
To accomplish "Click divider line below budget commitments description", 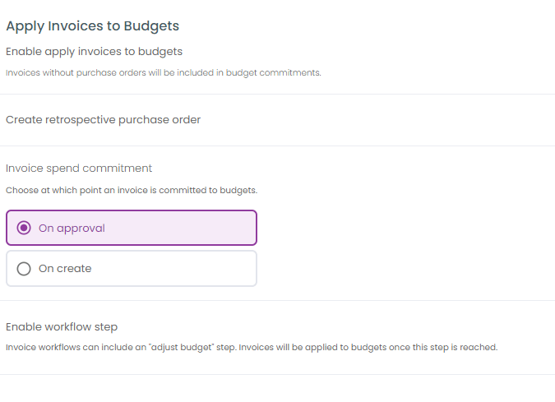I will (x=278, y=95).
